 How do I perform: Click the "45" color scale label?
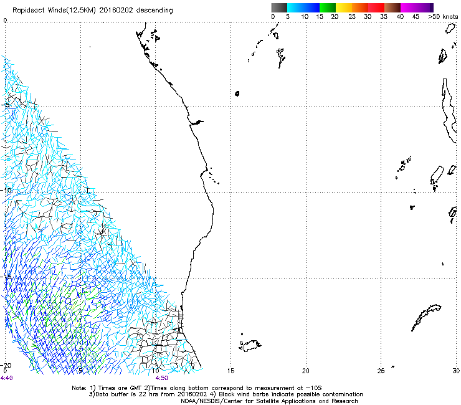(x=416, y=17)
